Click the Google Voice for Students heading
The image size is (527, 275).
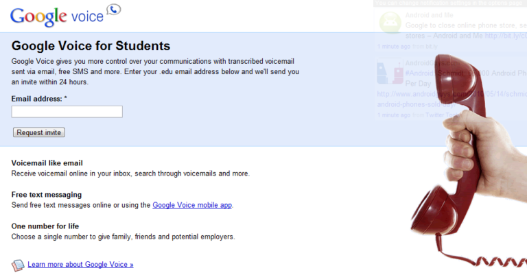pyautogui.click(x=91, y=47)
